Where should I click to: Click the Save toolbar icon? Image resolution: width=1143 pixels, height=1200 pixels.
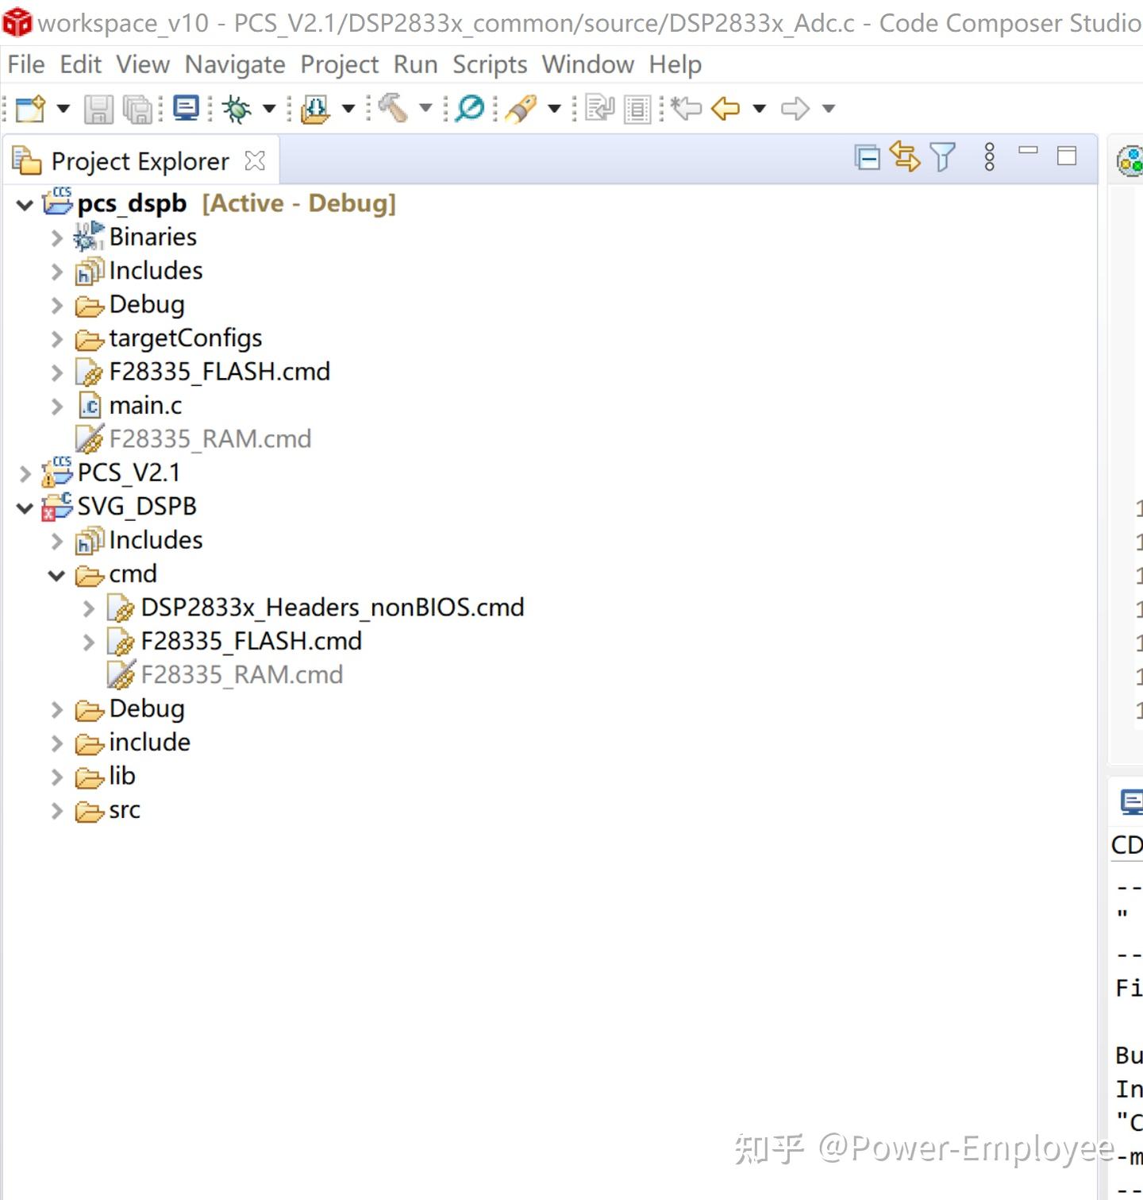97,109
